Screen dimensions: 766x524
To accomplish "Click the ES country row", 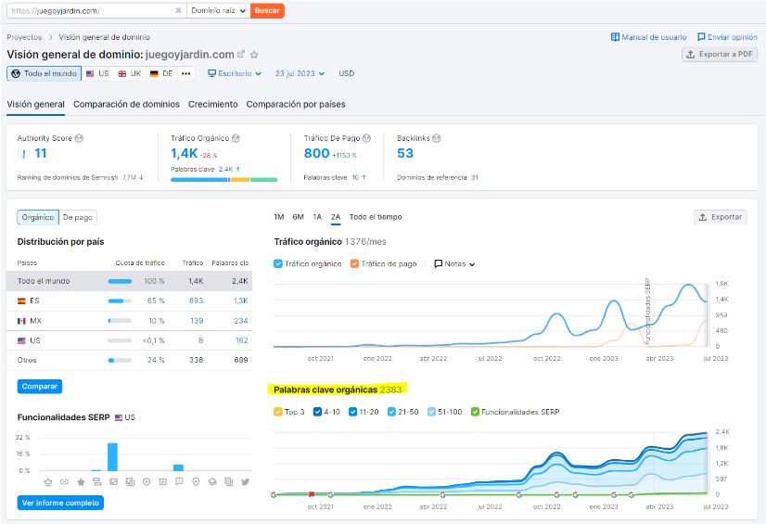I will click(130, 300).
